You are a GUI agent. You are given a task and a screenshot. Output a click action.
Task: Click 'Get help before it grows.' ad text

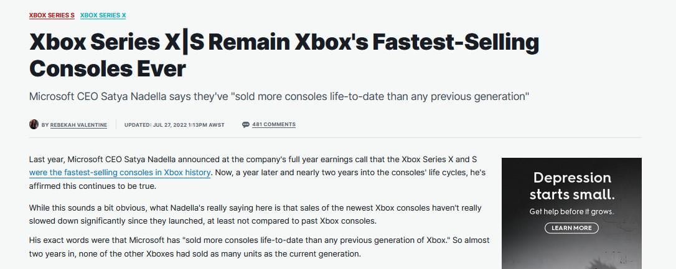571,212
